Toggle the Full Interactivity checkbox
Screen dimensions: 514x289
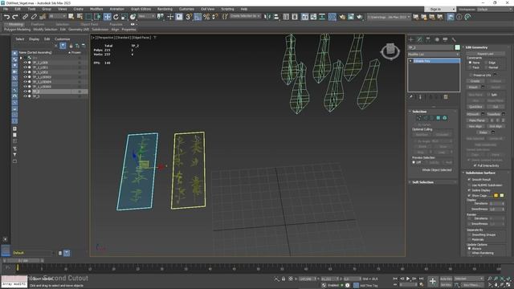point(475,165)
